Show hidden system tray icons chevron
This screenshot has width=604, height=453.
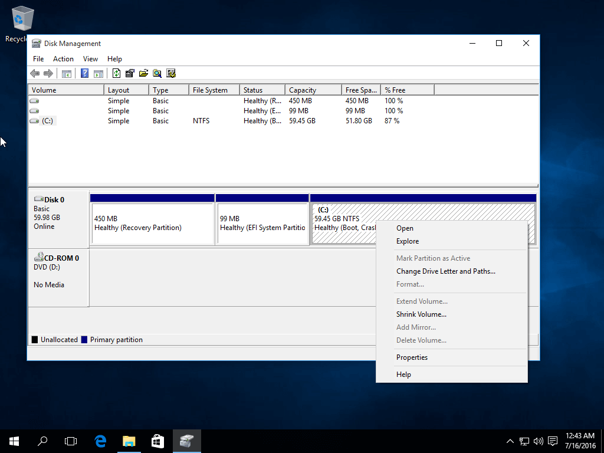tap(510, 441)
